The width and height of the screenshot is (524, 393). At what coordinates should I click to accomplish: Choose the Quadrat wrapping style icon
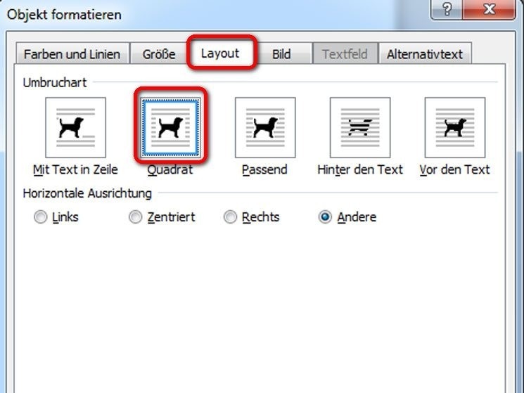pyautogui.click(x=170, y=127)
